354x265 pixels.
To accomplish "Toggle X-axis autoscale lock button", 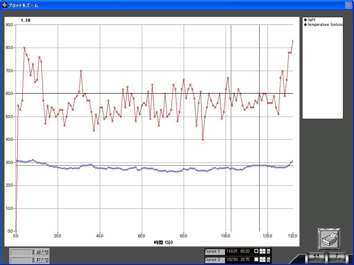I will (38, 252).
